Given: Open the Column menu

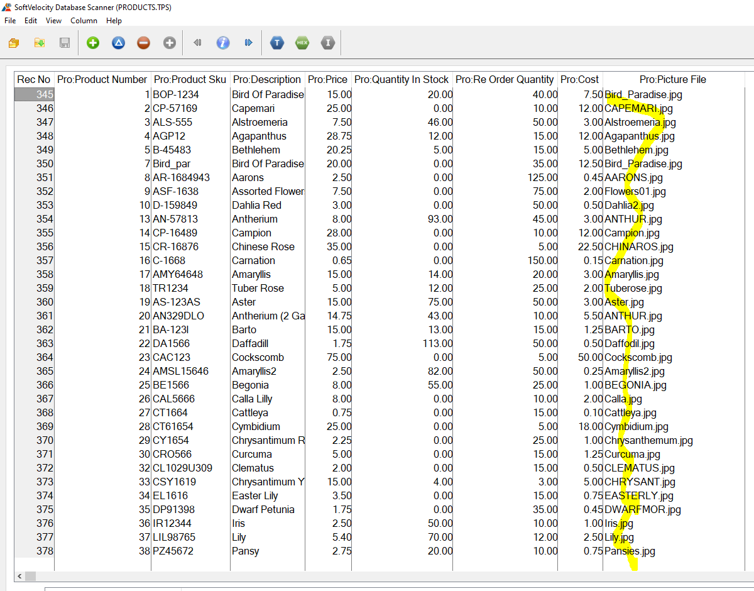Looking at the screenshot, I should tap(84, 21).
